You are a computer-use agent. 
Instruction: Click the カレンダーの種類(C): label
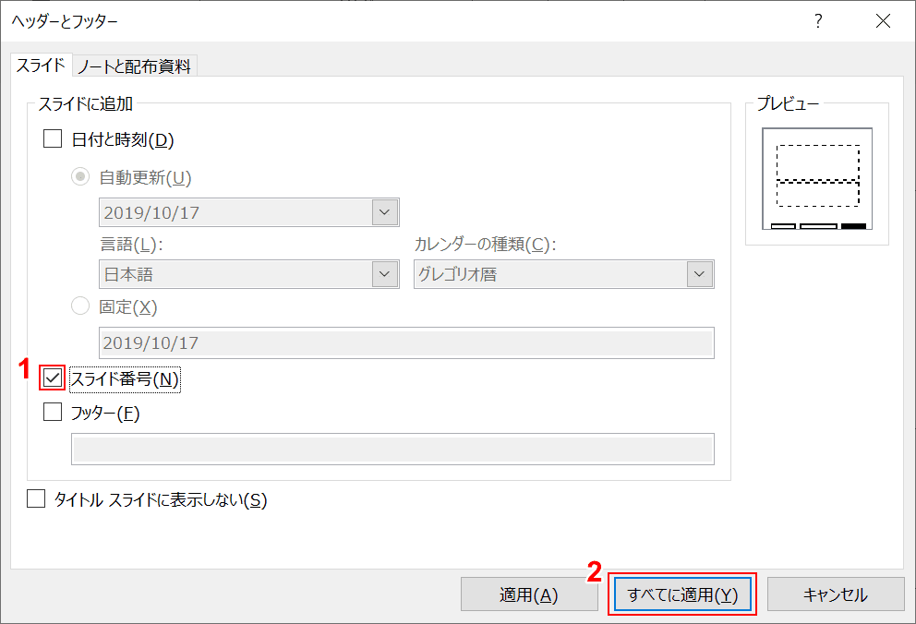coord(486,244)
